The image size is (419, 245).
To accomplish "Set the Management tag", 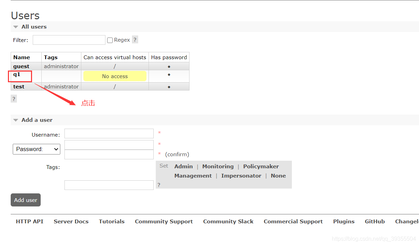I will click(x=193, y=176).
